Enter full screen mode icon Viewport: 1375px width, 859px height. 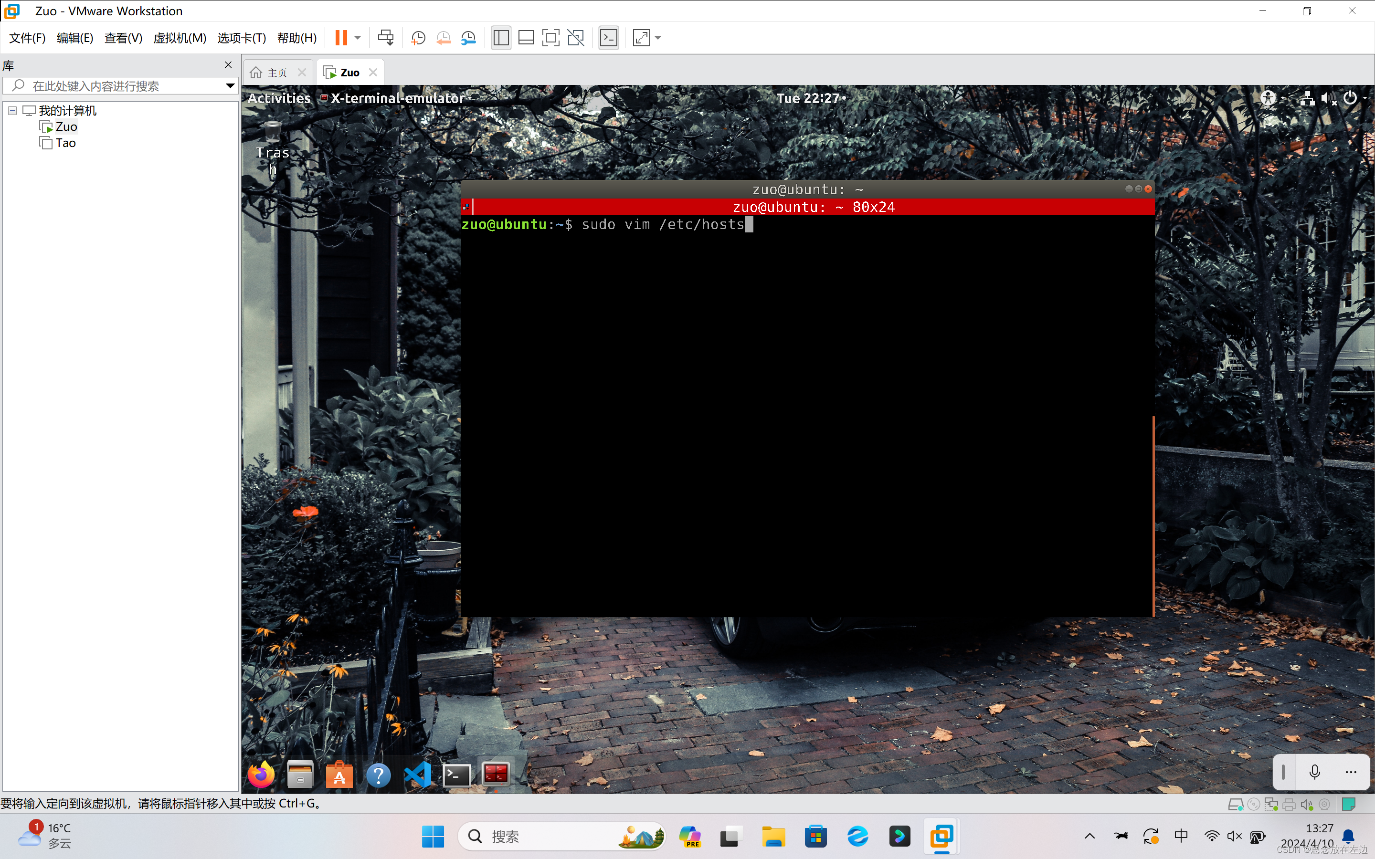pos(550,38)
